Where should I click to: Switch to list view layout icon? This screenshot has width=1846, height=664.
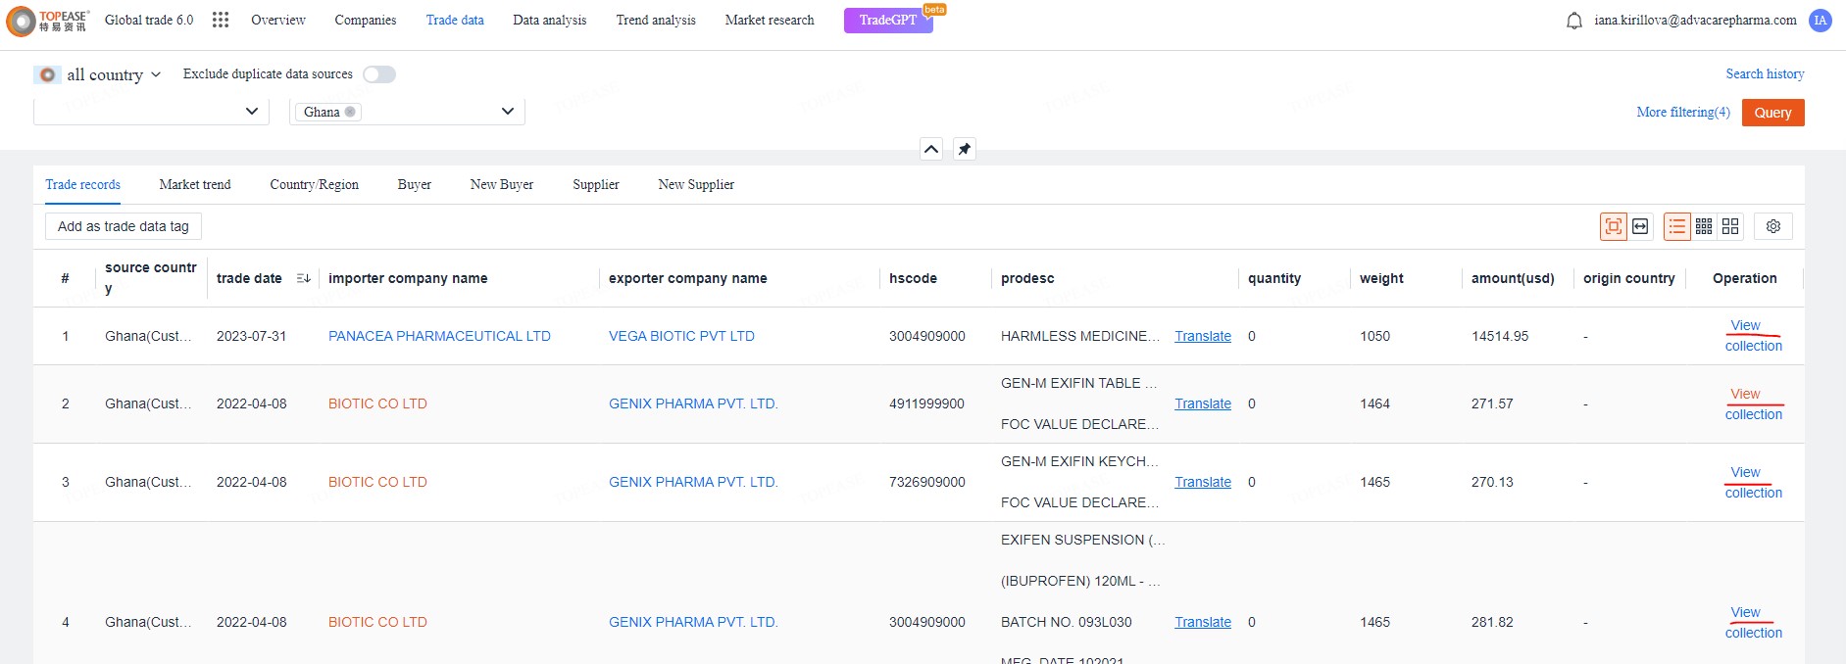coord(1677,226)
